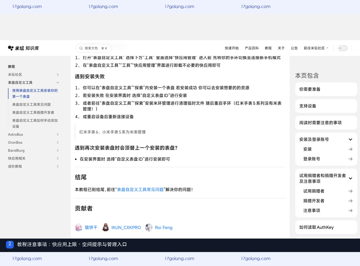The width and height of the screenshot is (360, 266).
Task: Click arrow icon next to 试用捐赠者
Action: coord(350,191)
